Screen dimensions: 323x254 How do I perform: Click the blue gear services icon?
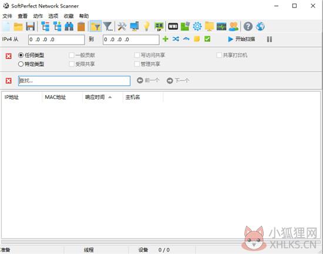pos(197,26)
